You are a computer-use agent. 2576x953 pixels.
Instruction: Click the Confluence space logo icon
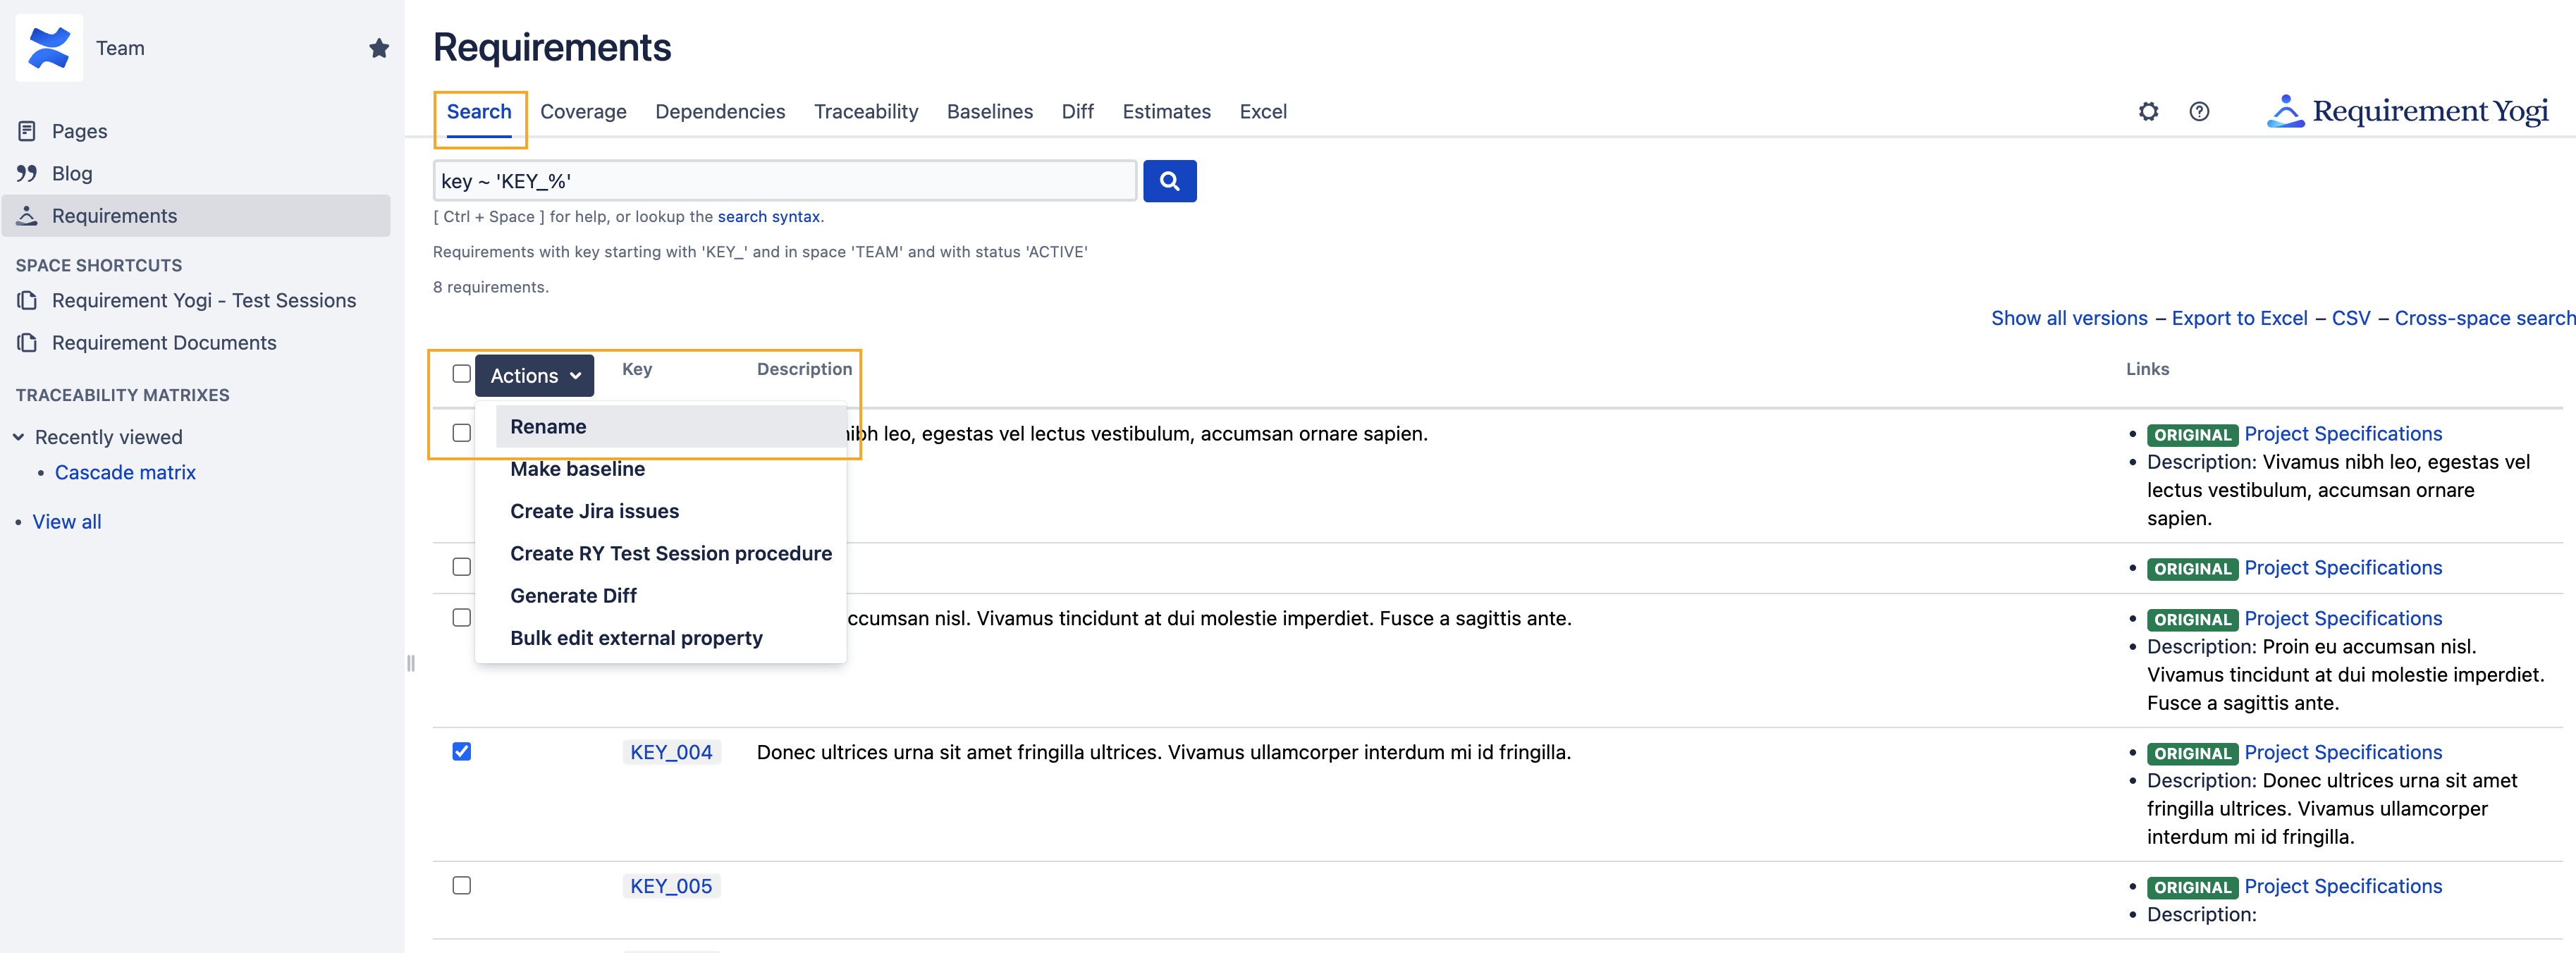49,48
